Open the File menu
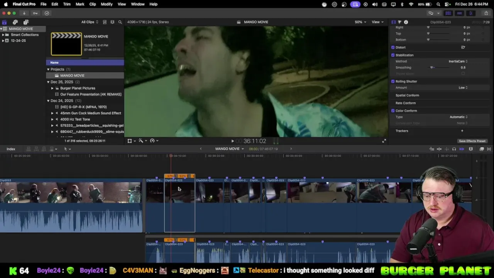The width and height of the screenshot is (494, 278). point(43,4)
